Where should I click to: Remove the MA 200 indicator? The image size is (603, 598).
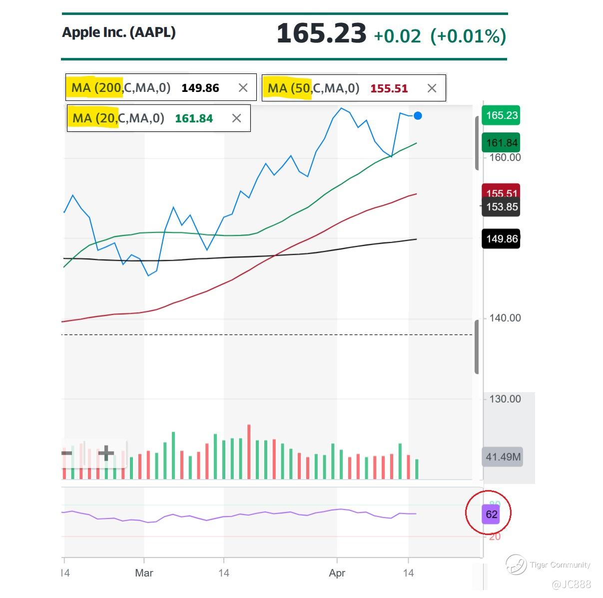pyautogui.click(x=243, y=88)
